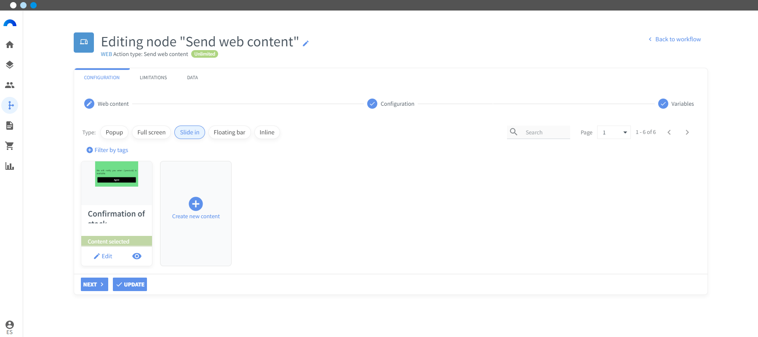Viewport: 758px width, 337px height.
Task: Click the pencil icon to rename node
Action: coord(306,43)
